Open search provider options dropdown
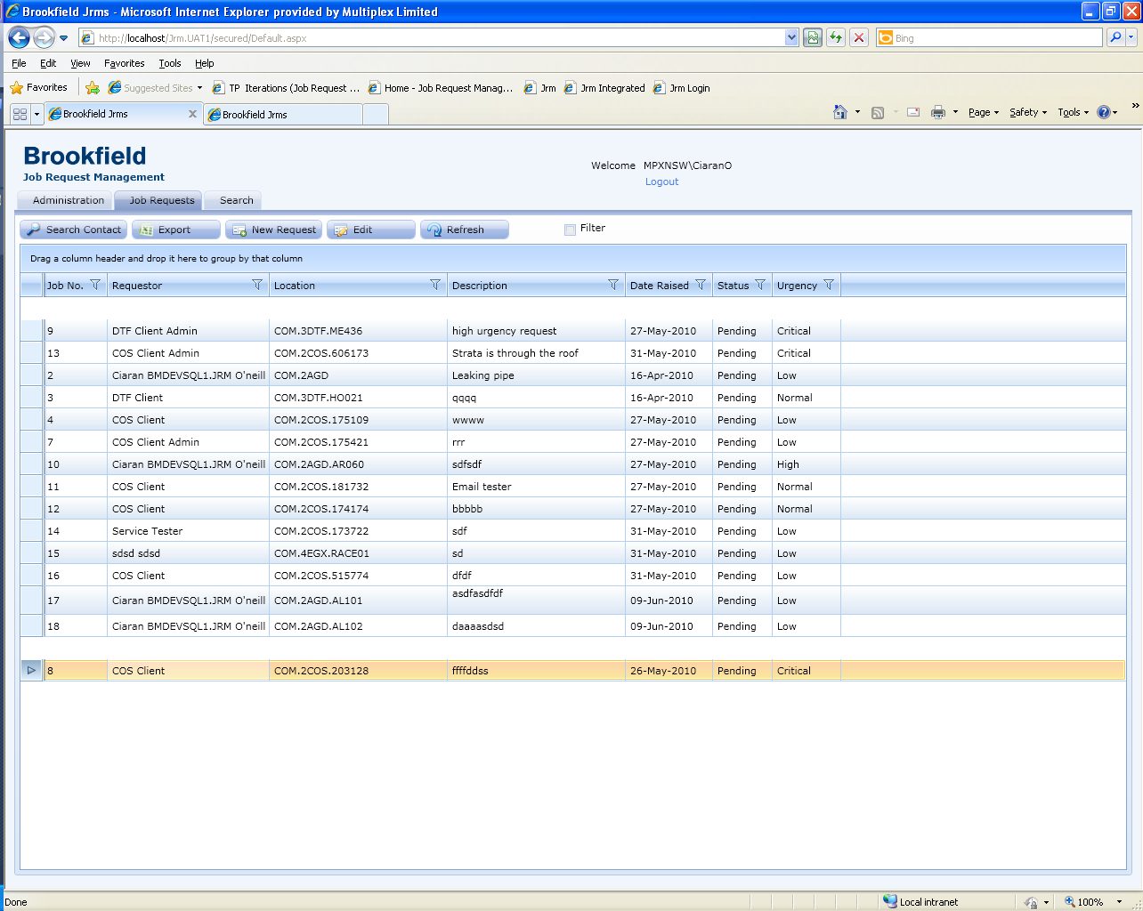1143x911 pixels. click(1131, 37)
